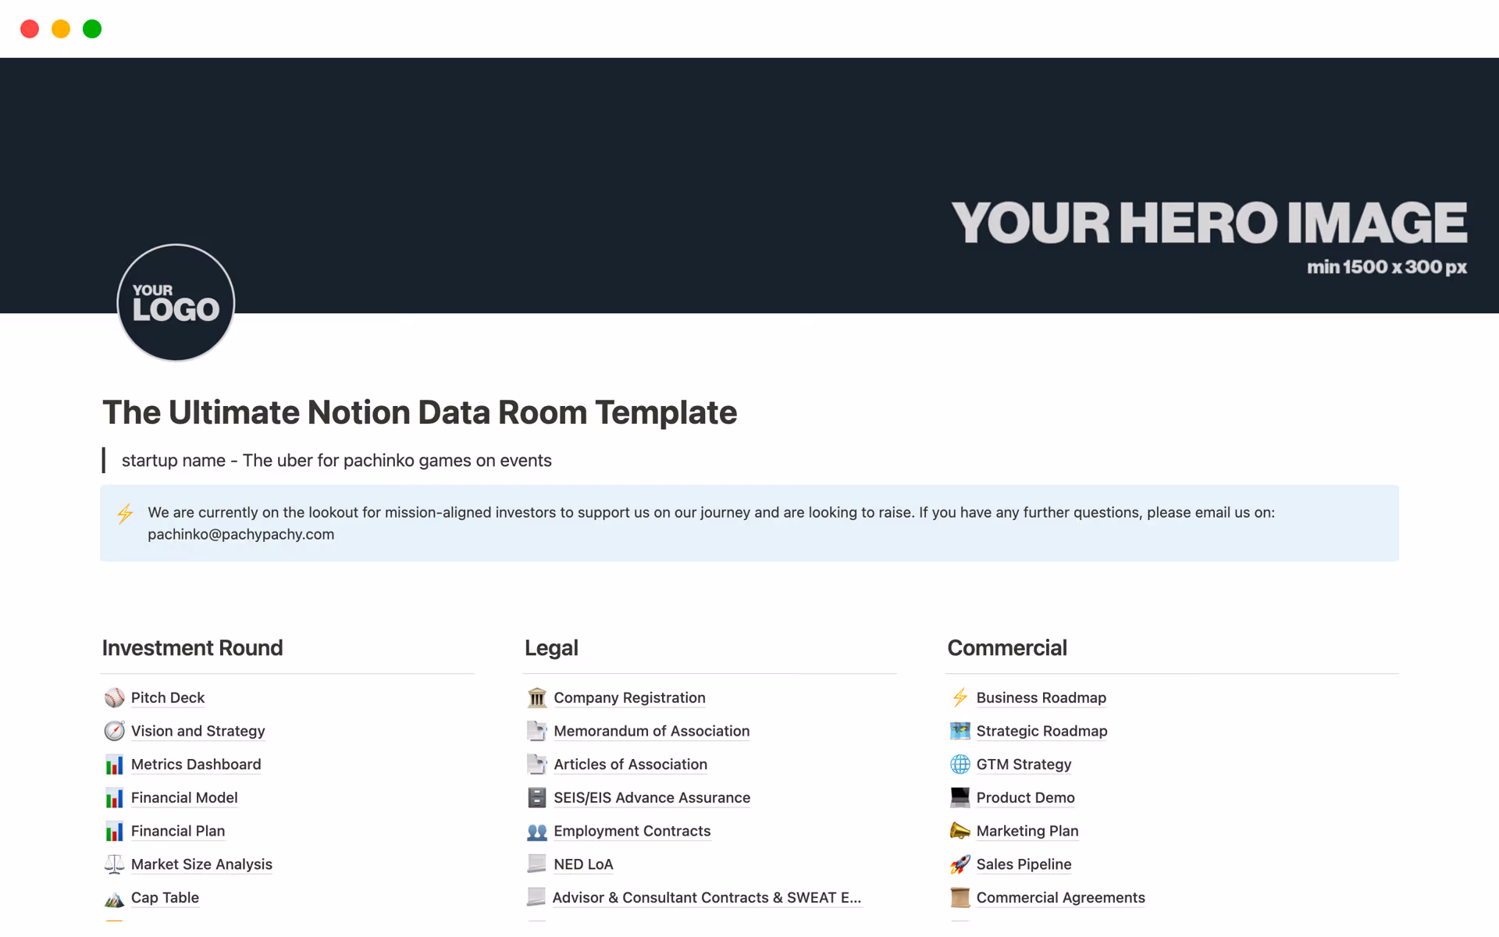Open the Strategic Roadmap page
The image size is (1499, 937).
click(x=1041, y=731)
